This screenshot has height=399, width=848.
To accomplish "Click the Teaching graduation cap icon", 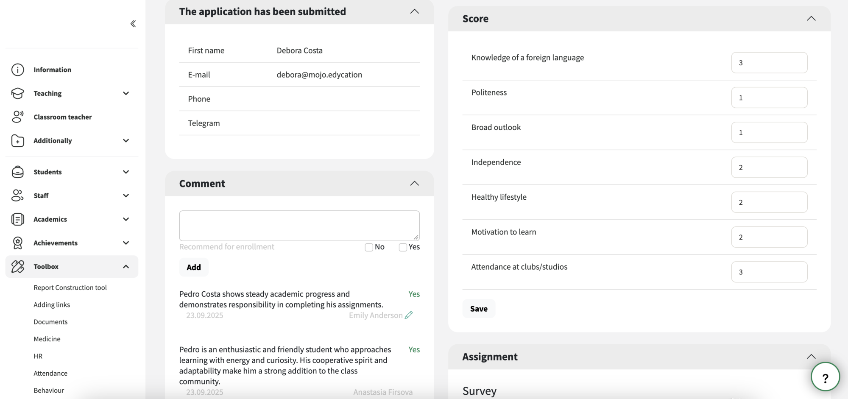I will [x=17, y=93].
